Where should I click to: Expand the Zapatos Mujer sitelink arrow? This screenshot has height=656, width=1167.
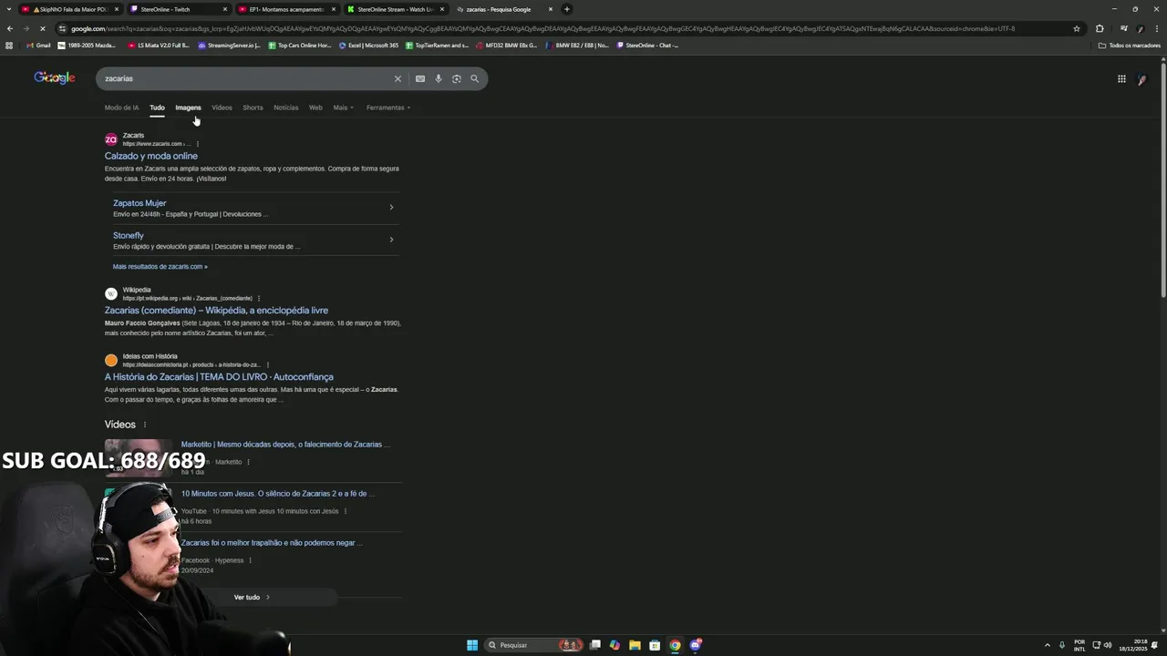click(391, 207)
